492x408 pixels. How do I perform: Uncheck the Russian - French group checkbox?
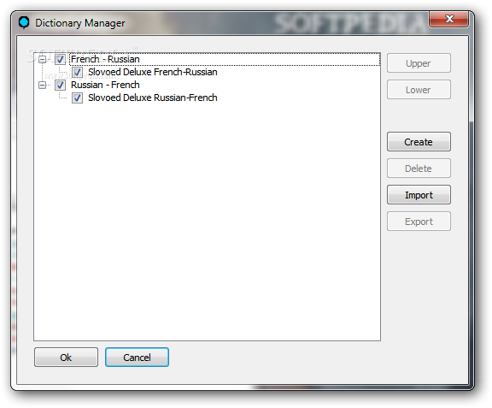click(x=60, y=85)
